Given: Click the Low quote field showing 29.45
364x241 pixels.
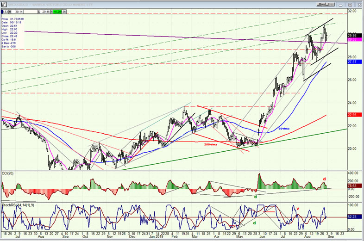Looking at the screenshot, I should pyautogui.click(x=44, y=12).
